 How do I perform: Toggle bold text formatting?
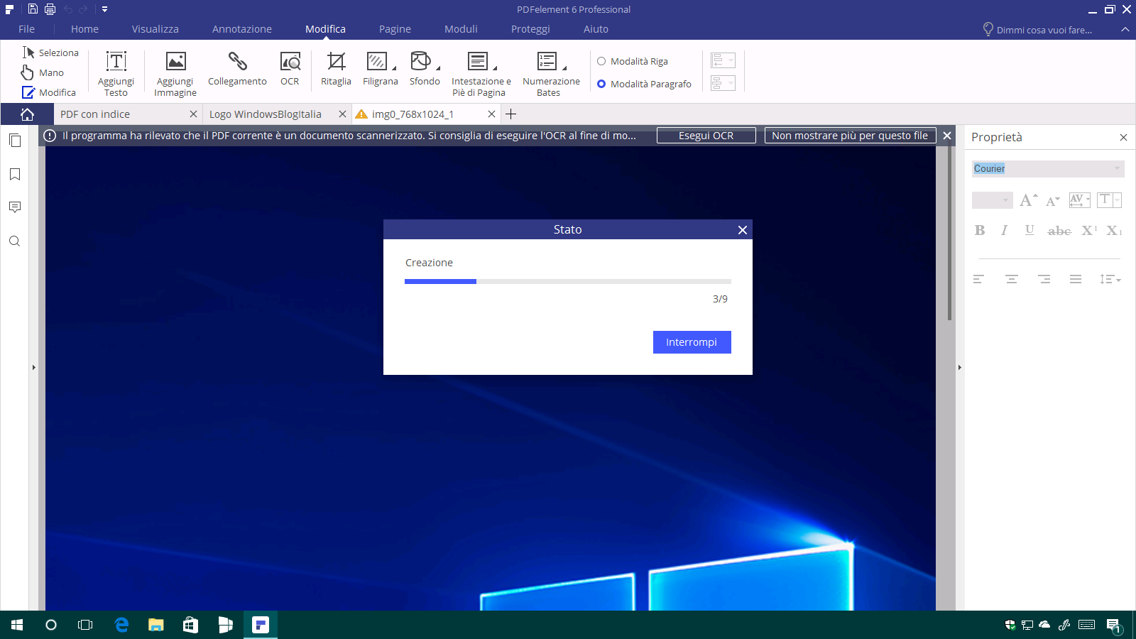980,230
